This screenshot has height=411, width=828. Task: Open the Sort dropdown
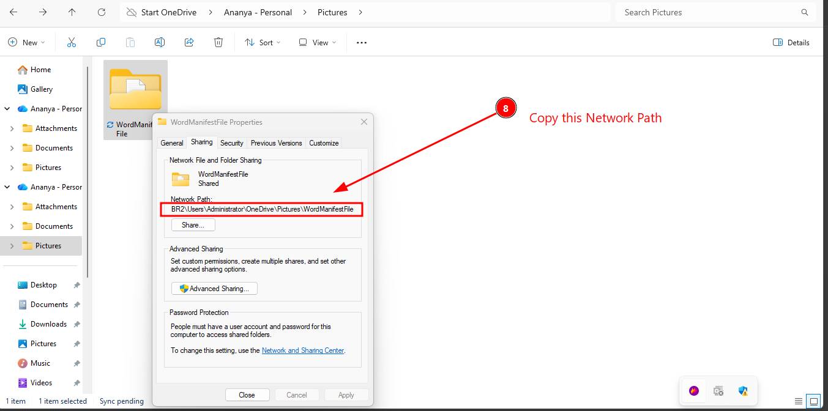[263, 42]
